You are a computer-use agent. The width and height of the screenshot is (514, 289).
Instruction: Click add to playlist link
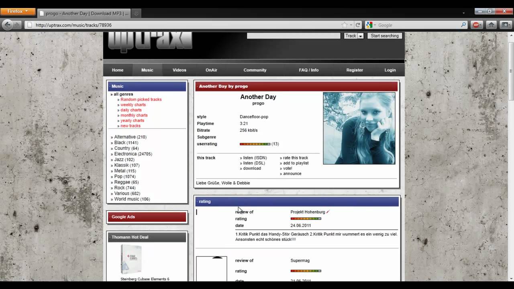click(x=296, y=163)
